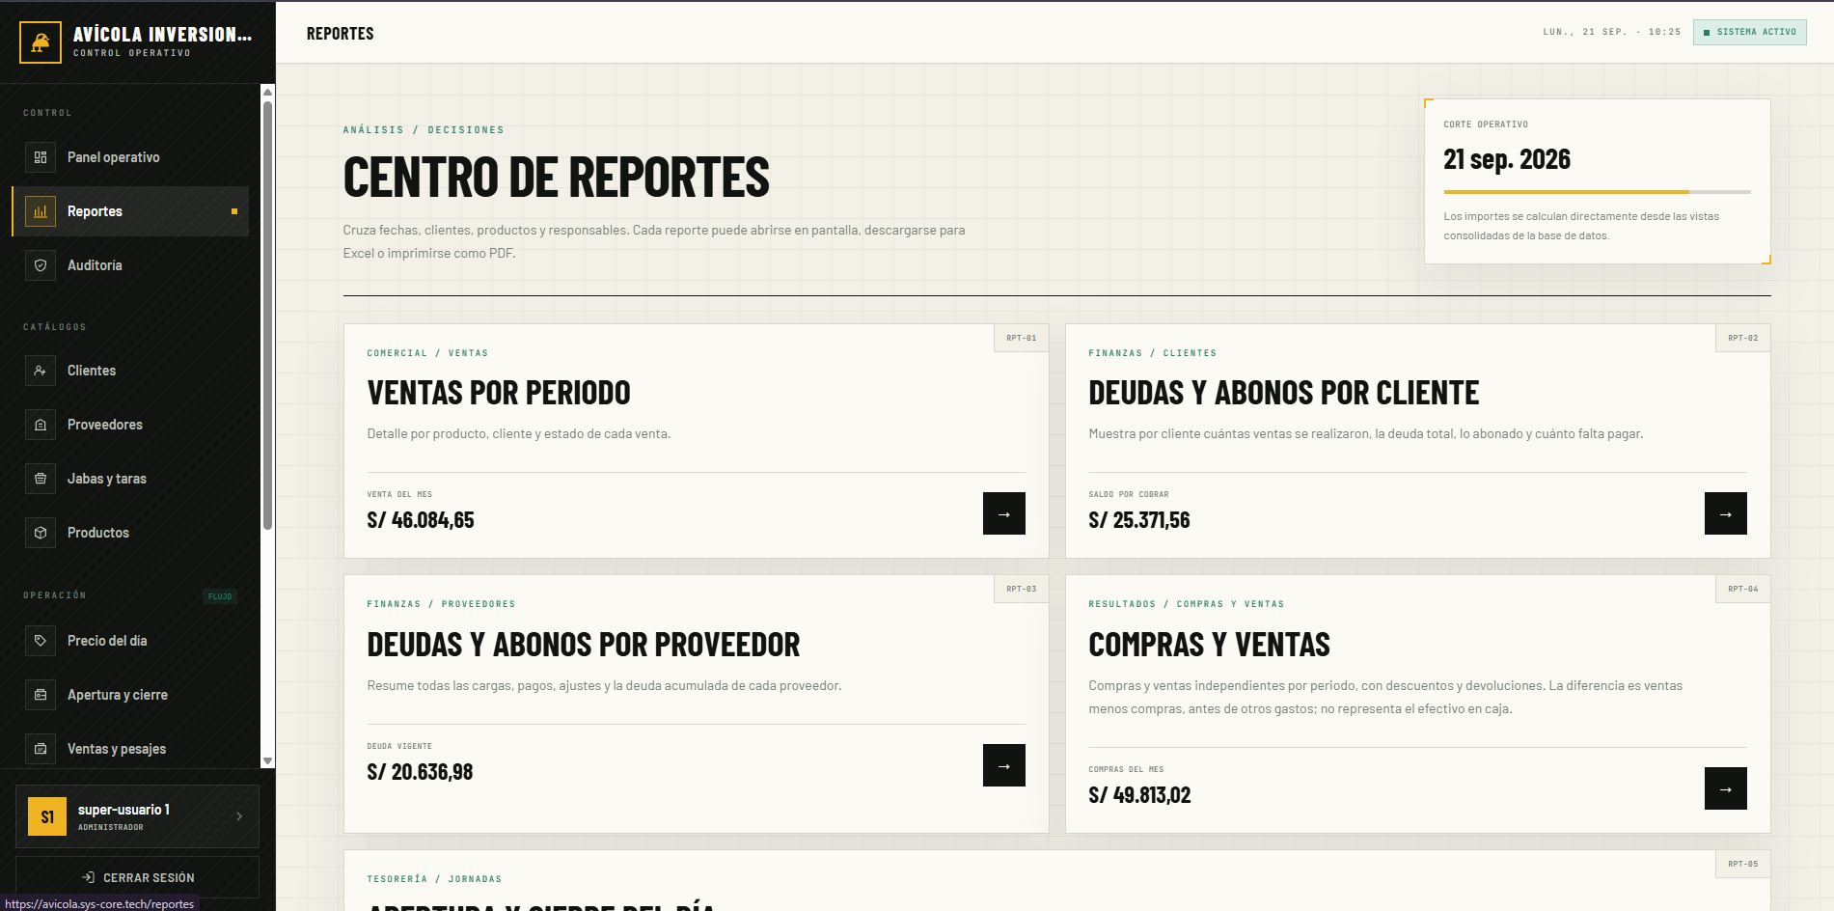Open Ventas y pesajes scale icon
The width and height of the screenshot is (1834, 911).
[41, 749]
